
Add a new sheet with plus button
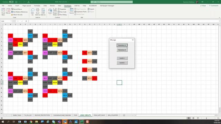click(124, 115)
